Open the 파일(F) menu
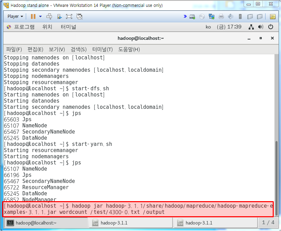Screen dimensions: 281x231 (14, 49)
